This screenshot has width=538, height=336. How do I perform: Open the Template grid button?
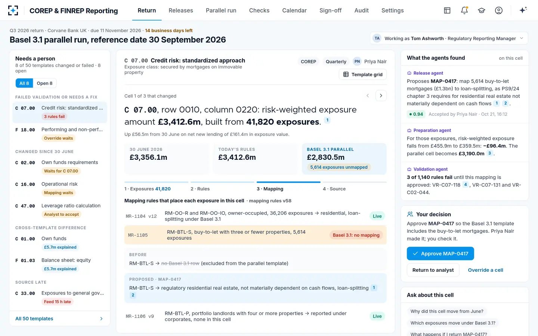[x=363, y=74]
